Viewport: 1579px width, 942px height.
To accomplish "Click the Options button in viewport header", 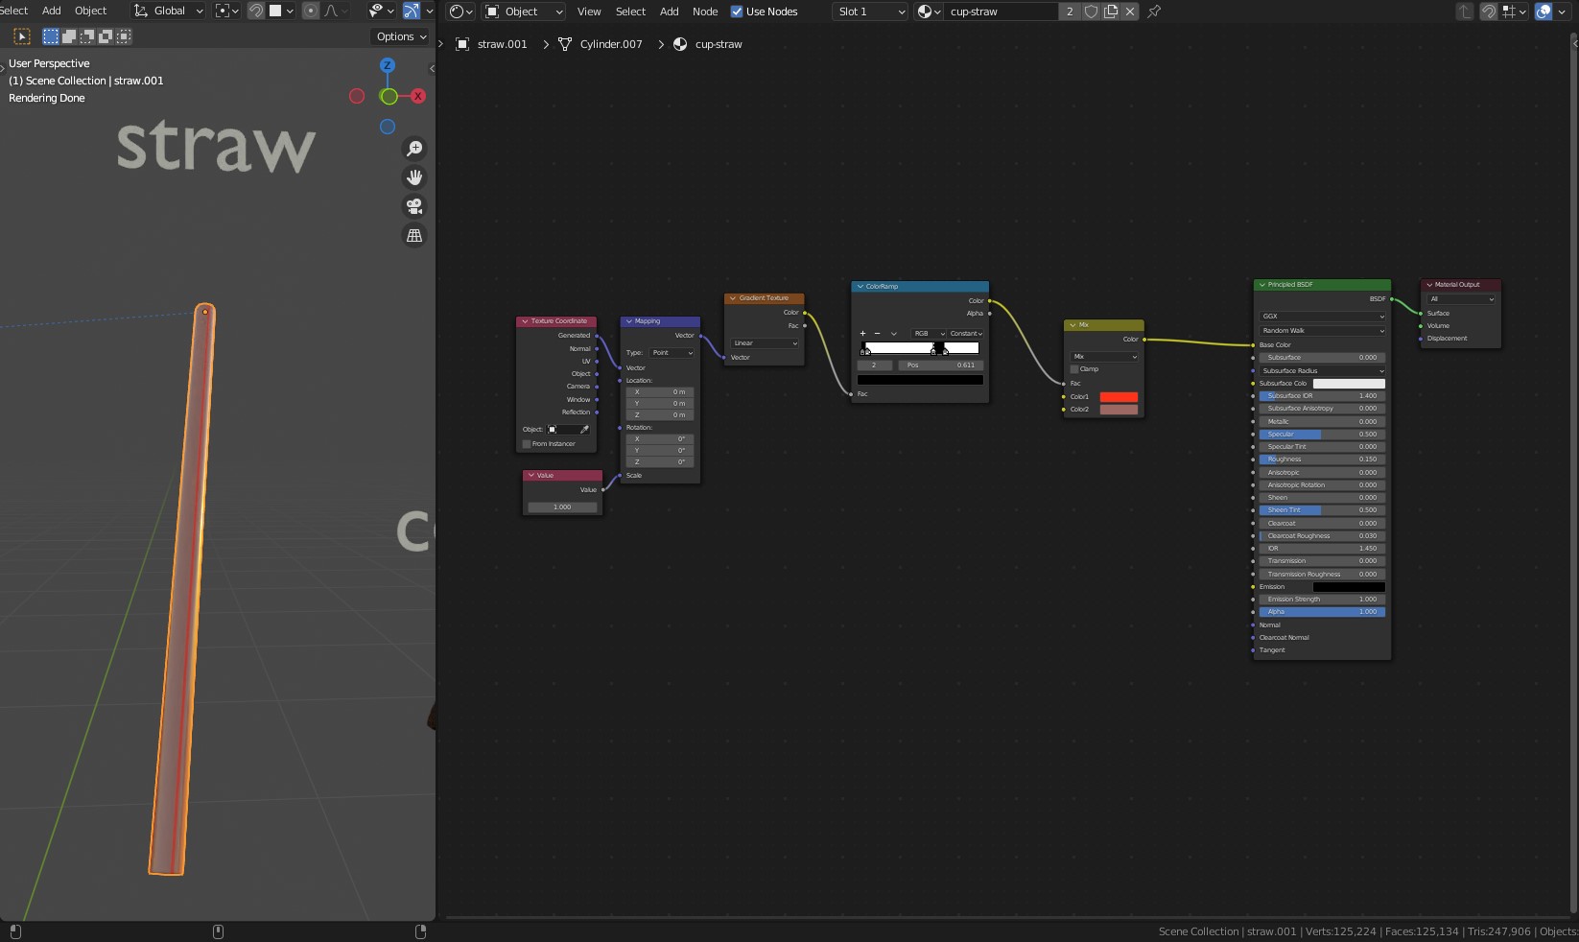I will pyautogui.click(x=401, y=36).
